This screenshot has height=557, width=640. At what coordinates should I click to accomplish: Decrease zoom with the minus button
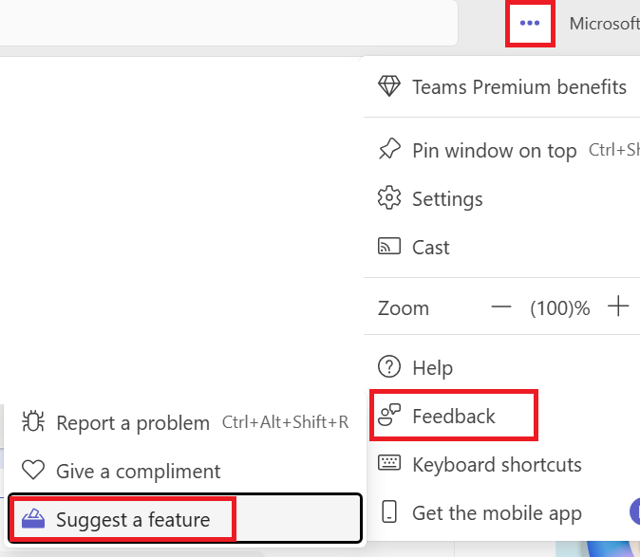500,306
